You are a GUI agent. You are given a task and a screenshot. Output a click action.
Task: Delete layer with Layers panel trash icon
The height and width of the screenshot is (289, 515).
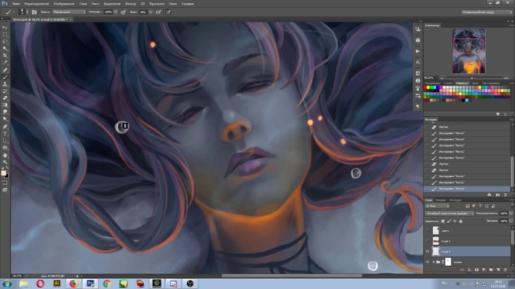tap(505, 270)
